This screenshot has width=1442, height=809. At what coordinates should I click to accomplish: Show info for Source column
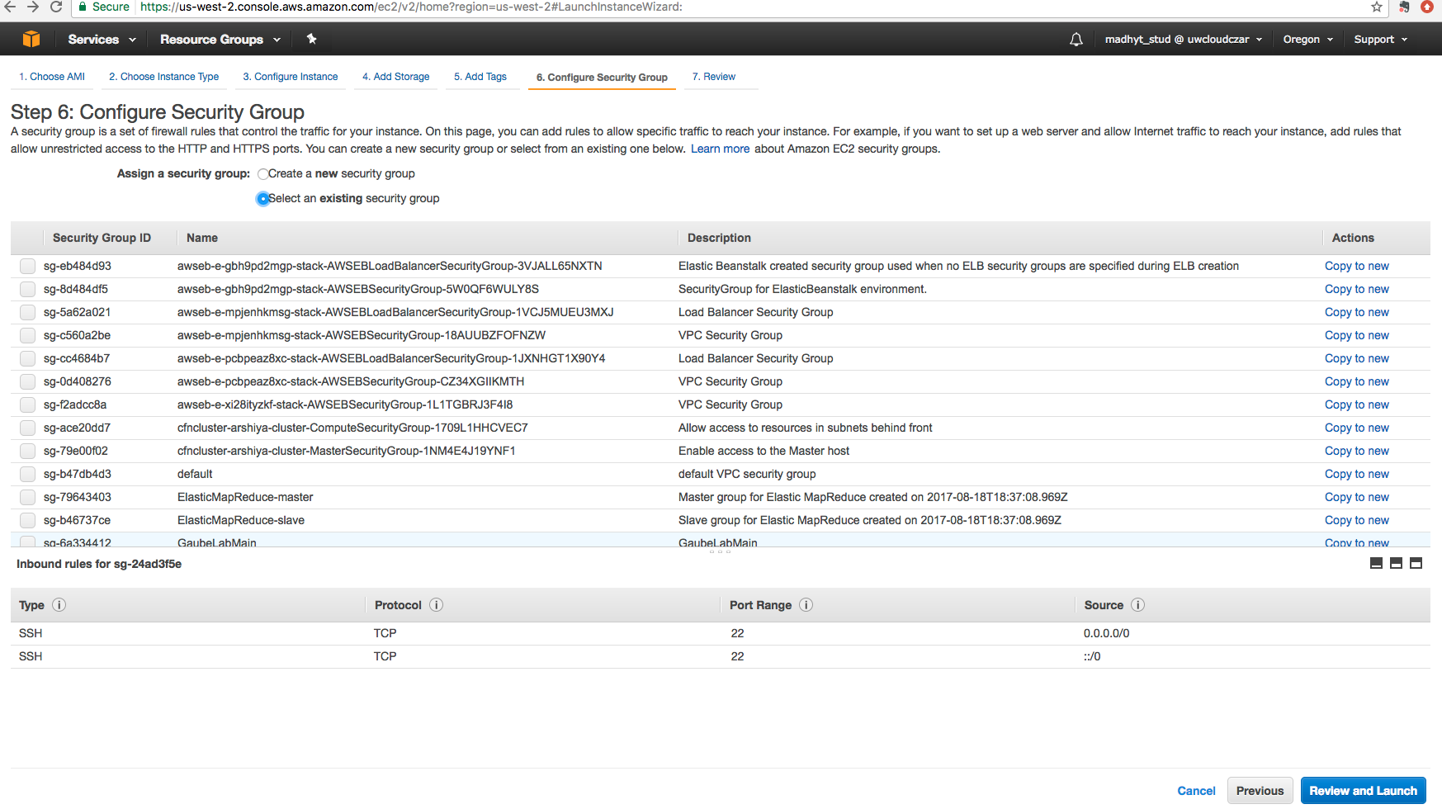[x=1137, y=605]
